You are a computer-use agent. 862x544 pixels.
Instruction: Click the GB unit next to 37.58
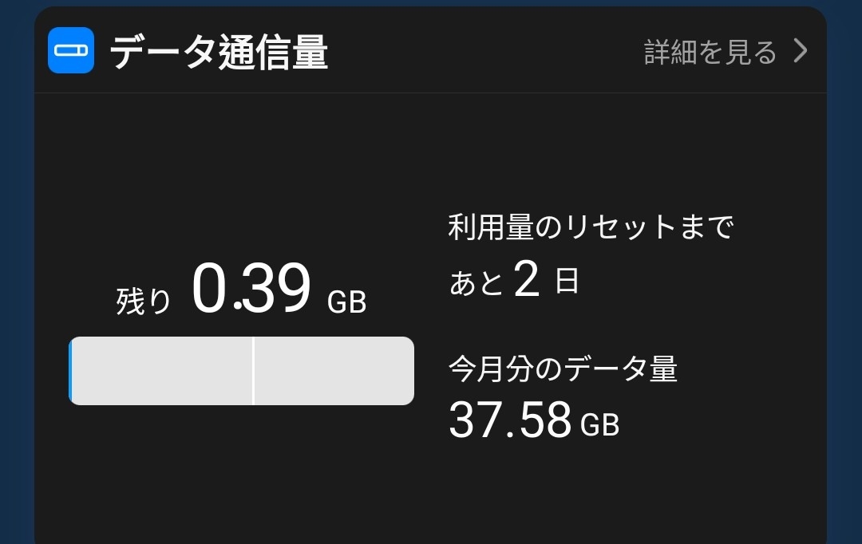point(600,425)
